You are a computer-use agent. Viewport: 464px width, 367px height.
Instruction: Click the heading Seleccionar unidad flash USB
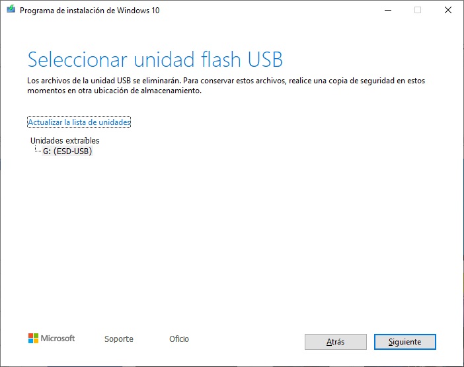155,60
